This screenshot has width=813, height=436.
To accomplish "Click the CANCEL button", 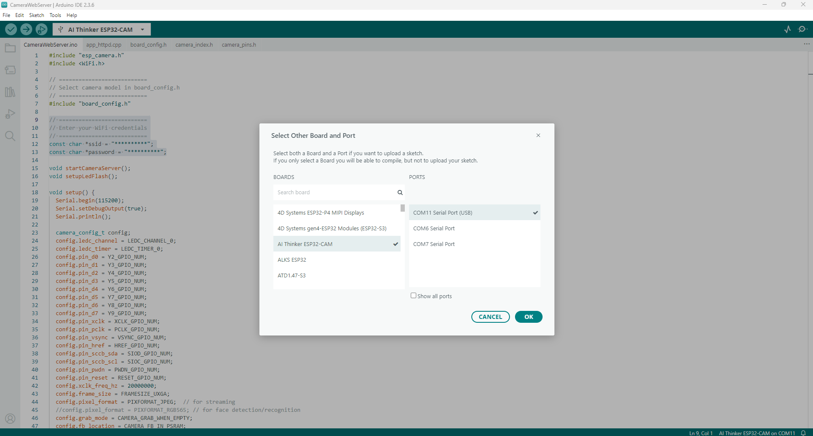I will (490, 317).
